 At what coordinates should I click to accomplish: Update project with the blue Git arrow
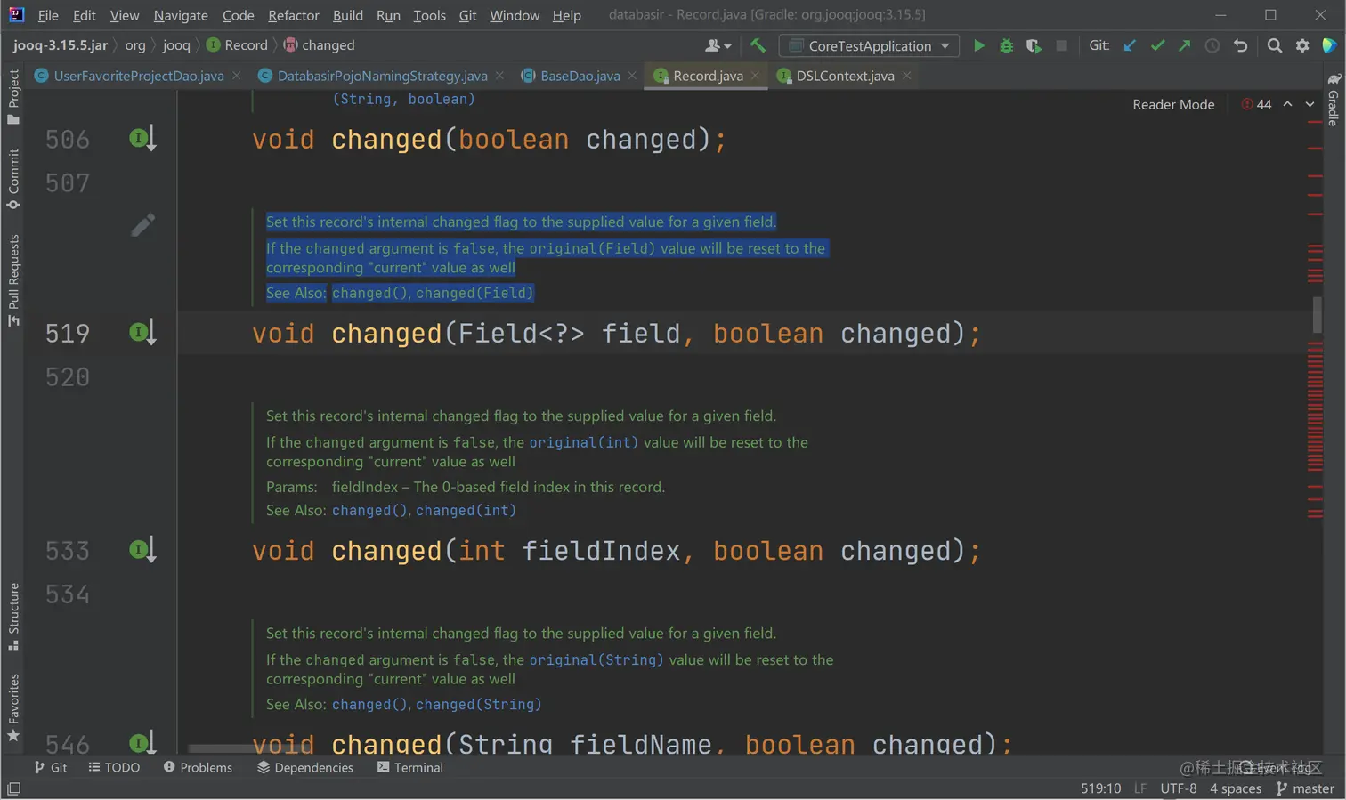pyautogui.click(x=1130, y=45)
